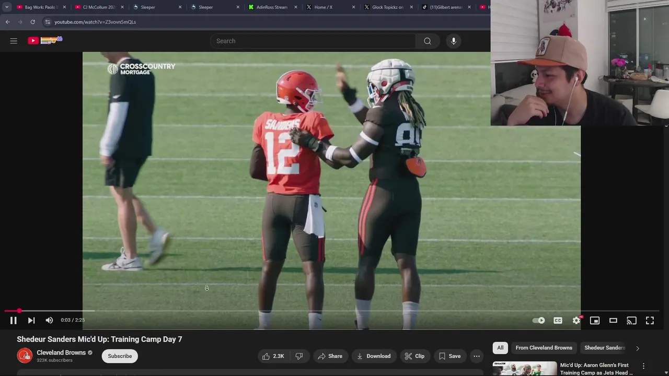The width and height of the screenshot is (669, 376).
Task: Close the Home / X tab
Action: tap(353, 7)
